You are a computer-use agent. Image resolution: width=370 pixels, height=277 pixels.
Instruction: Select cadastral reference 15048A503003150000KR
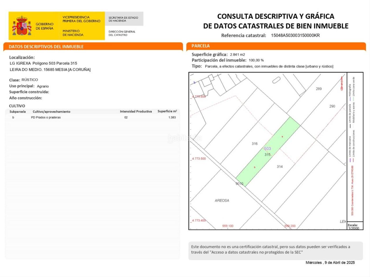click(x=295, y=35)
